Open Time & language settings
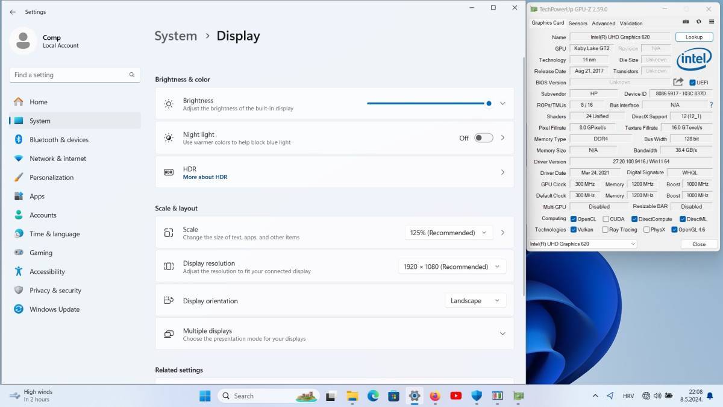Screen dimensions: 723x407 pyautogui.click(x=75, y=234)
